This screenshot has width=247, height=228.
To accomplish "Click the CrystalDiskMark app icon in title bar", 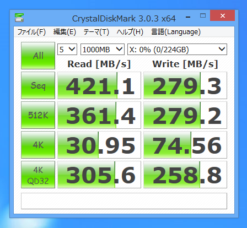I will tap(19, 18).
